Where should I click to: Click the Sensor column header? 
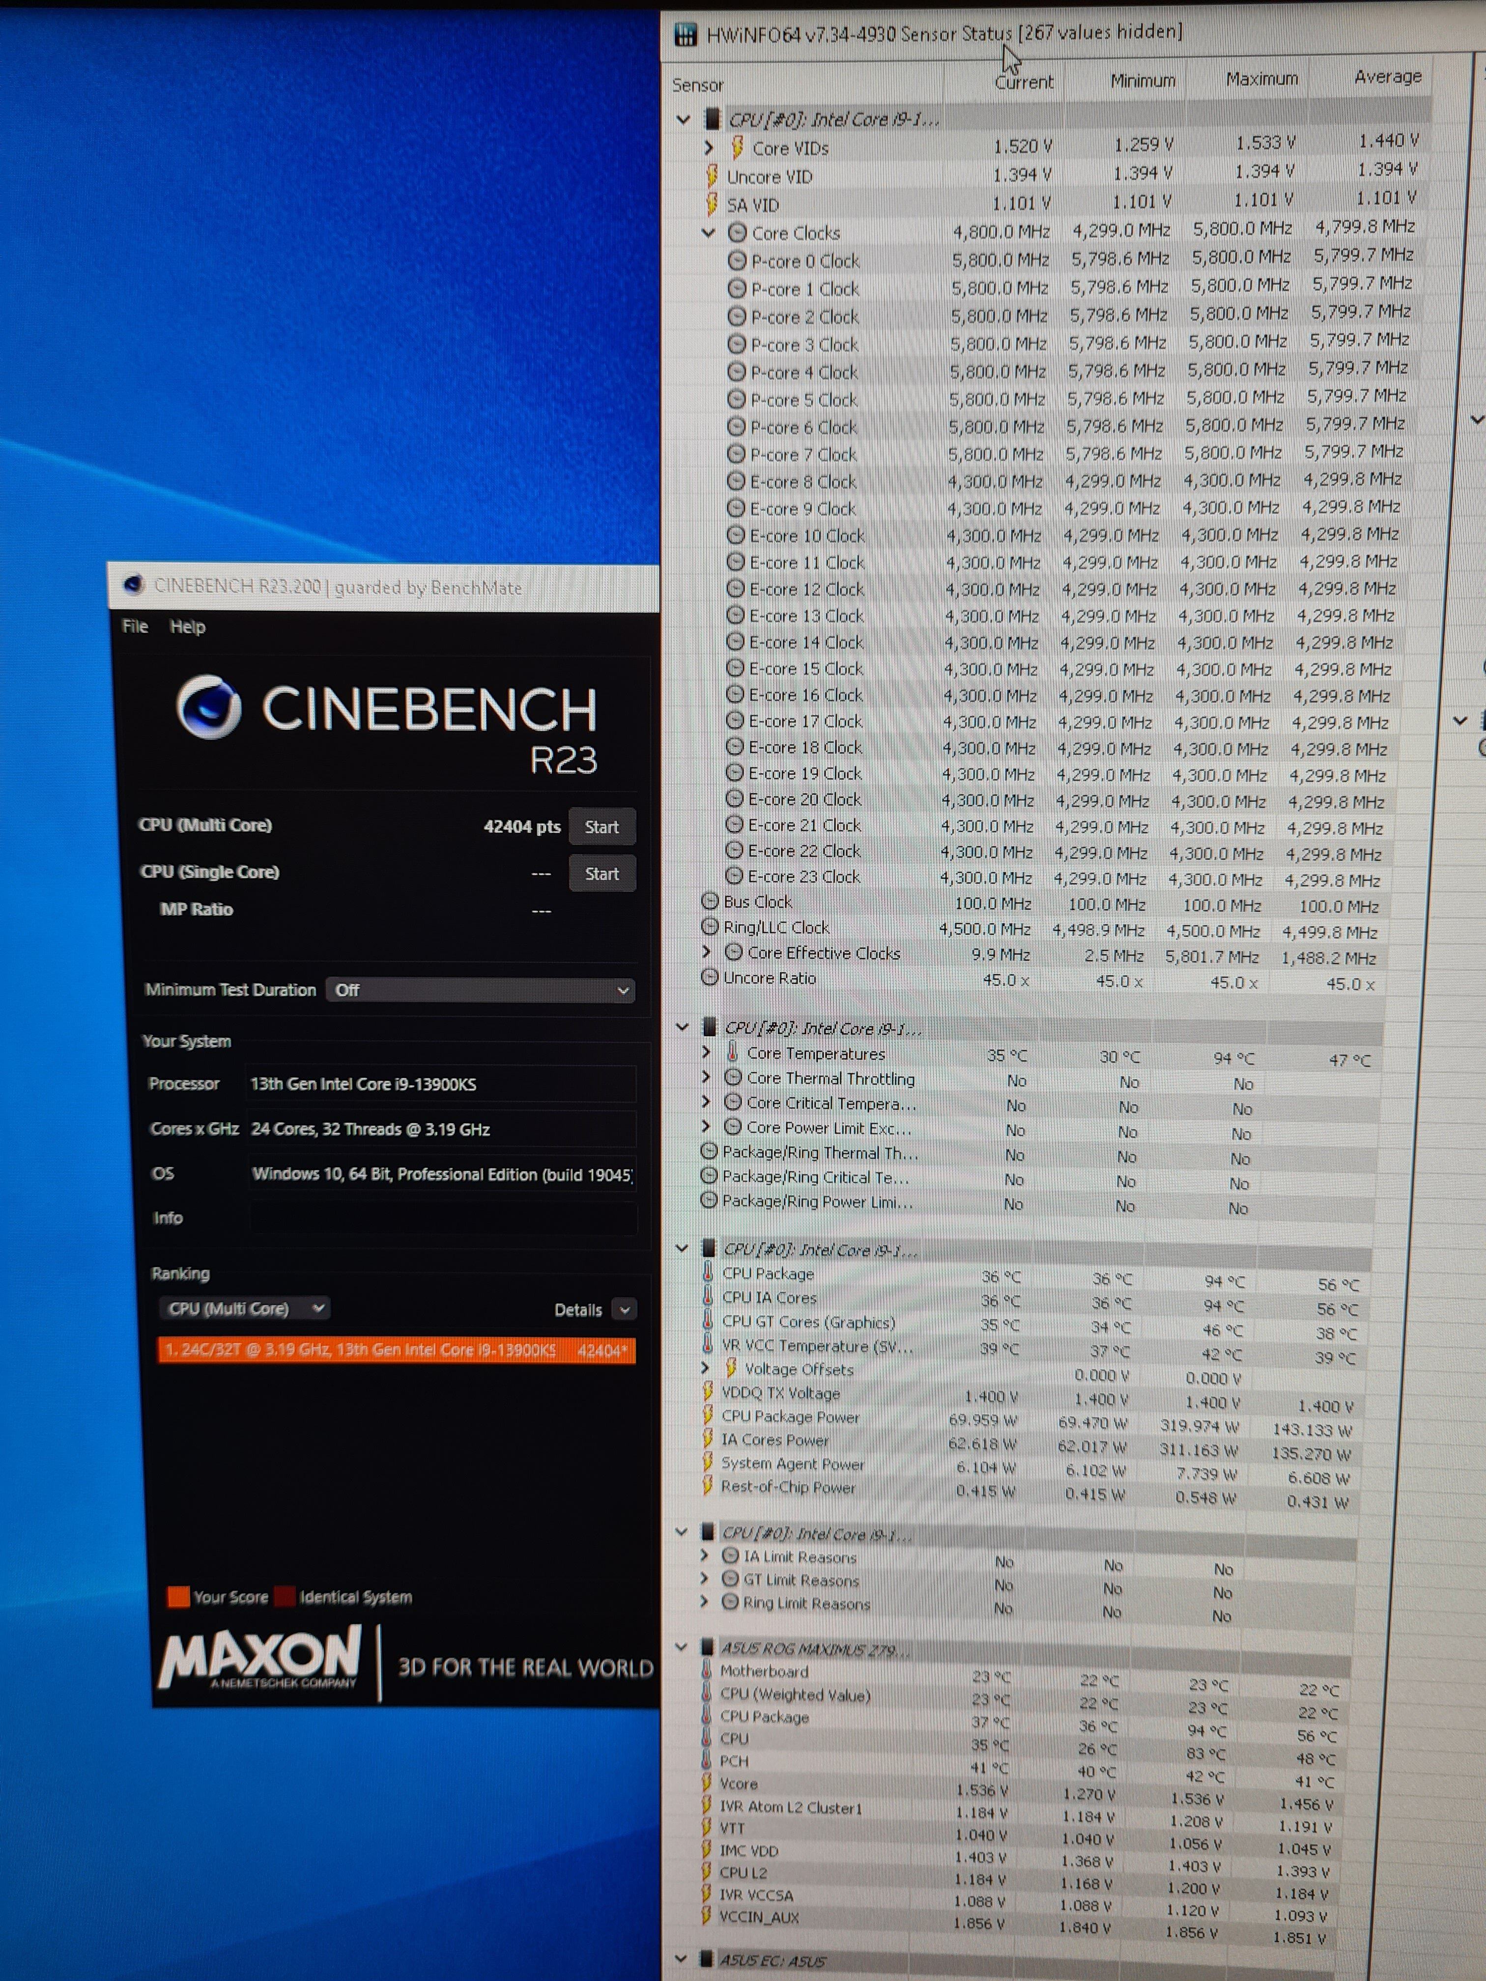pos(698,85)
